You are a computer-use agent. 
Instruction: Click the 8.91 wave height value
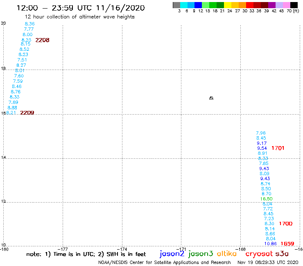pos(262,153)
